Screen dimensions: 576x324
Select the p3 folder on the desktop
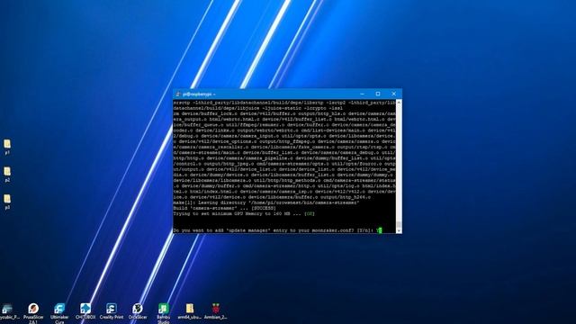pyautogui.click(x=7, y=202)
